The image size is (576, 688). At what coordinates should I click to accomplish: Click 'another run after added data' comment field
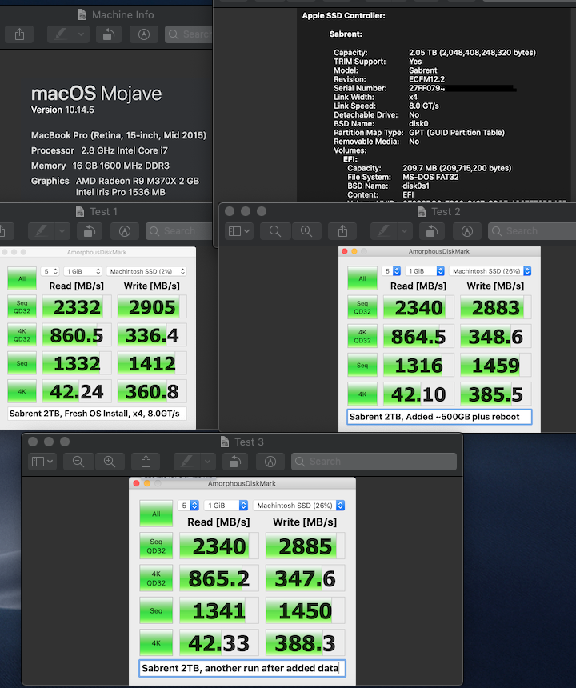[x=242, y=668]
